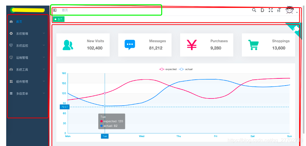306x146 pixels.
Task: Click the Messages chat bubble icon
Action: [x=130, y=45]
